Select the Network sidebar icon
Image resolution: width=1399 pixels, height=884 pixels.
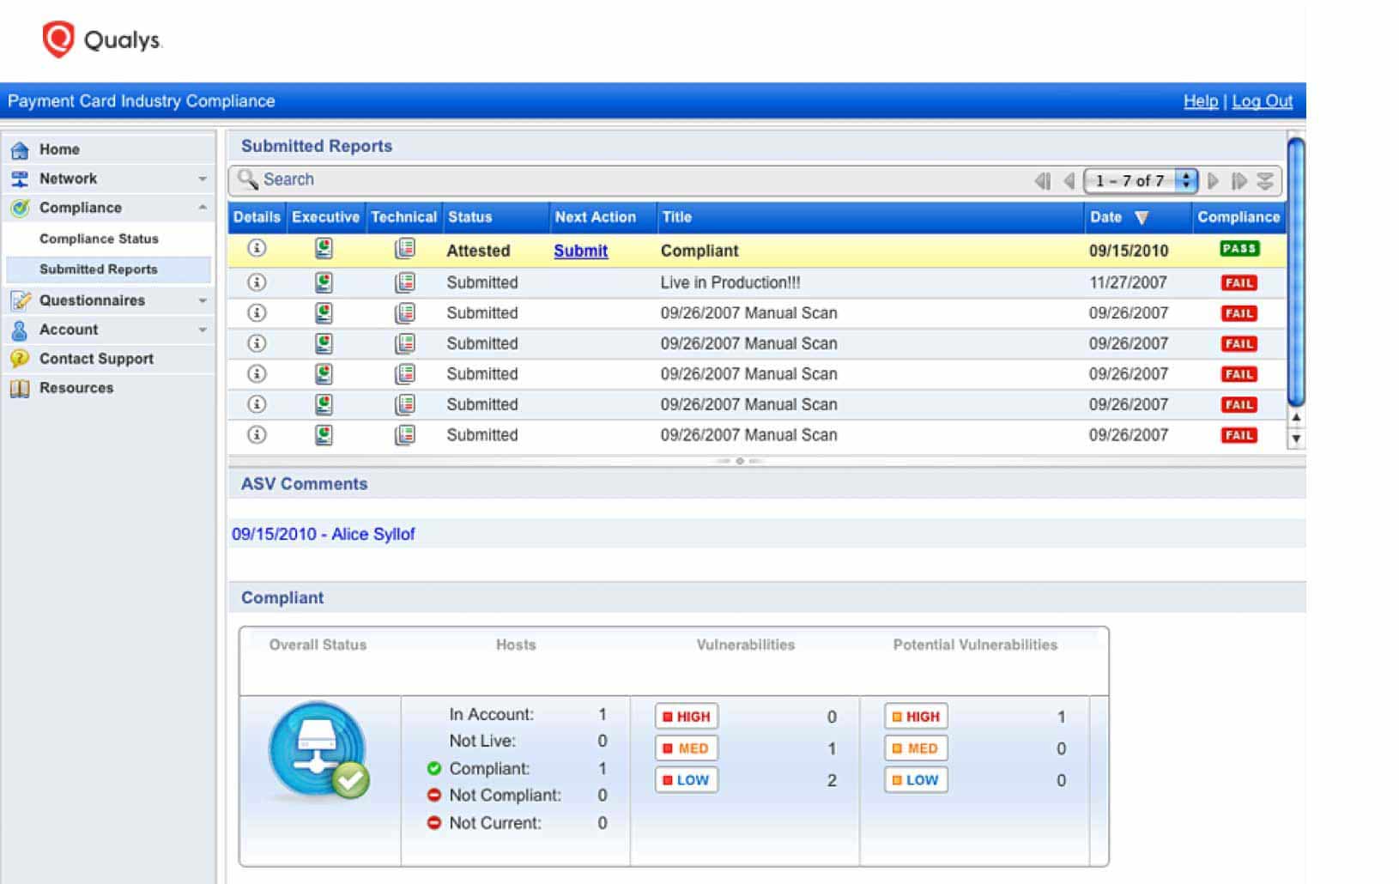tap(19, 179)
